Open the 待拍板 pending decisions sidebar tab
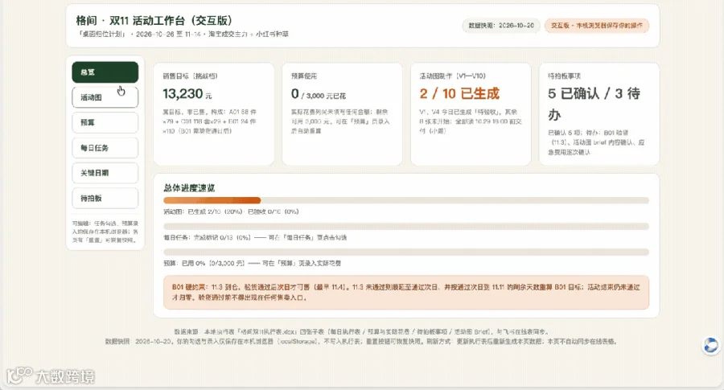 [105, 198]
